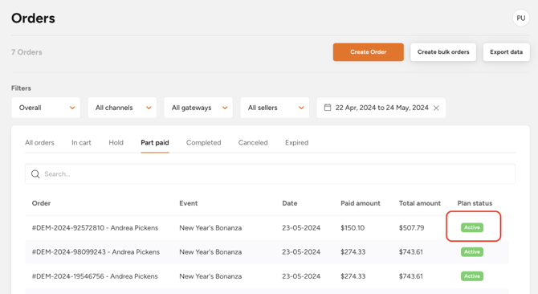538x294 pixels.
Task: Select the Canceled tab
Action: 253,143
